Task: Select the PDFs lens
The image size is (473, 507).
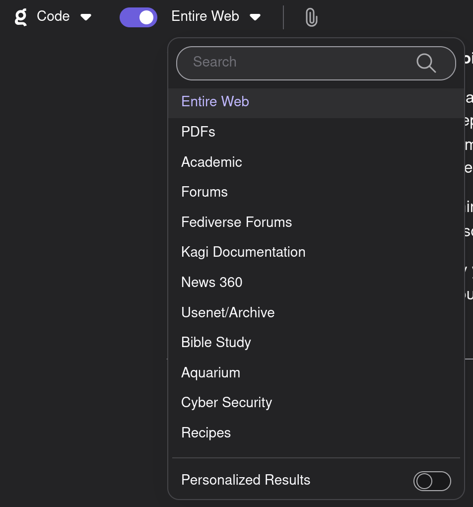Action: coord(198,132)
